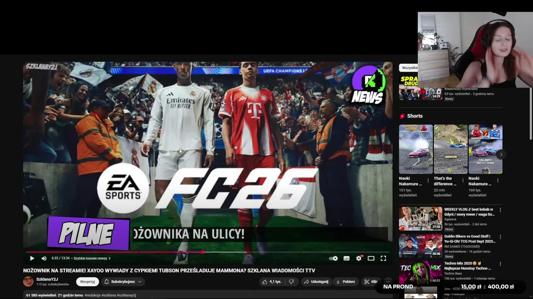
Task: Click the 61 585 wyświetleń view count
Action: pos(41,295)
